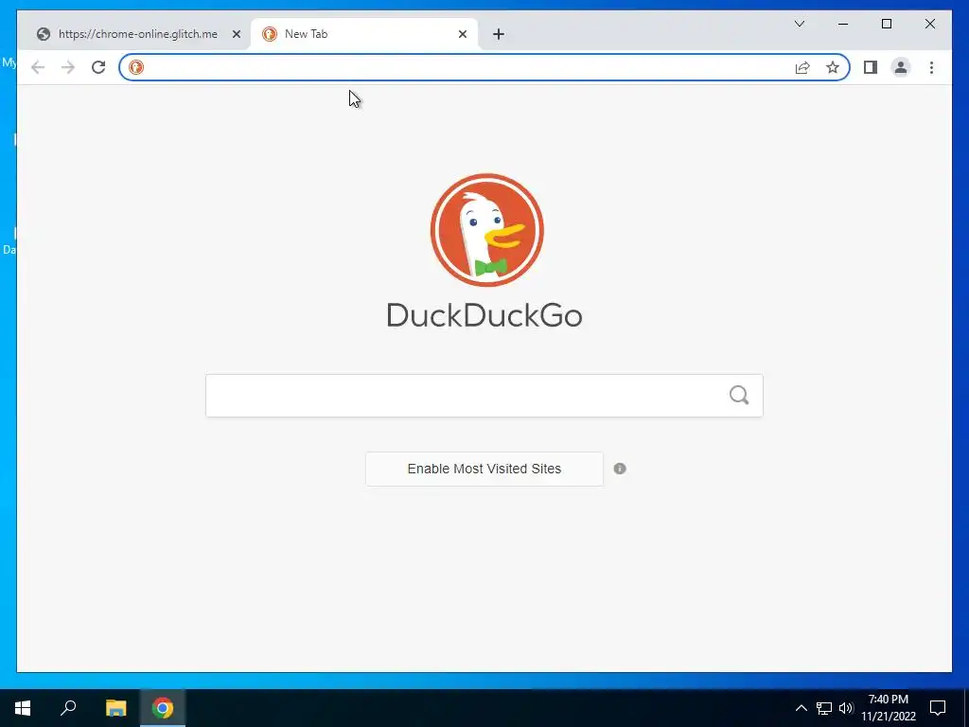Screen dimensions: 969x727
Task: Open the network status tray icon
Action: tap(824, 708)
